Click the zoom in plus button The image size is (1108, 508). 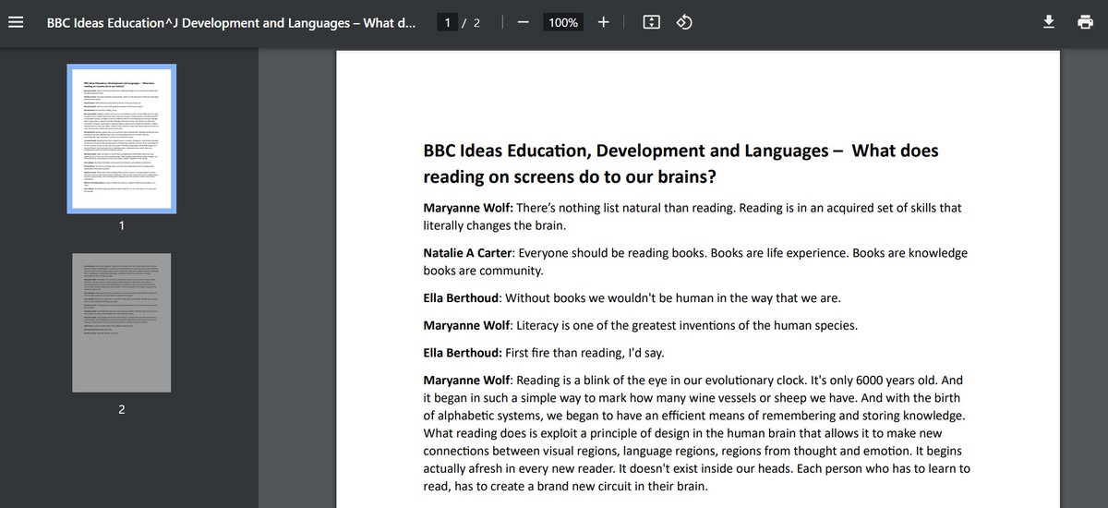pos(603,22)
